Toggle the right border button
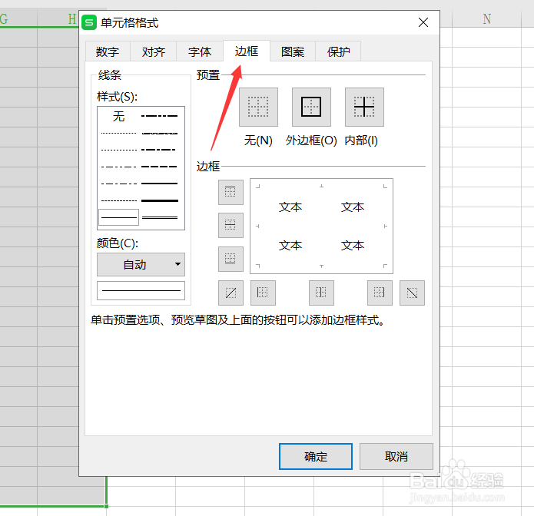The width and height of the screenshot is (534, 516). [x=380, y=293]
